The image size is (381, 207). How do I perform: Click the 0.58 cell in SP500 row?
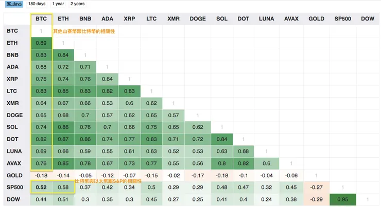point(63,187)
